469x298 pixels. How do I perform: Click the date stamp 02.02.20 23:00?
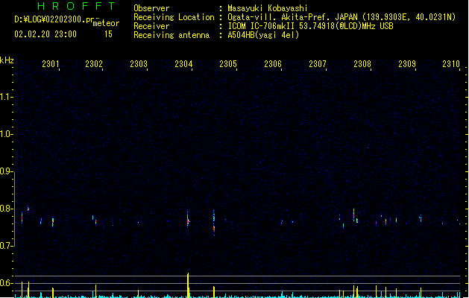(x=45, y=34)
